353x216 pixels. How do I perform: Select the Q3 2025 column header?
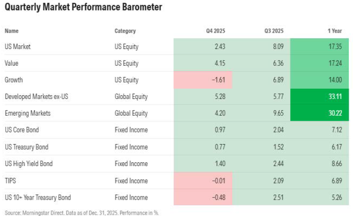coord(274,31)
